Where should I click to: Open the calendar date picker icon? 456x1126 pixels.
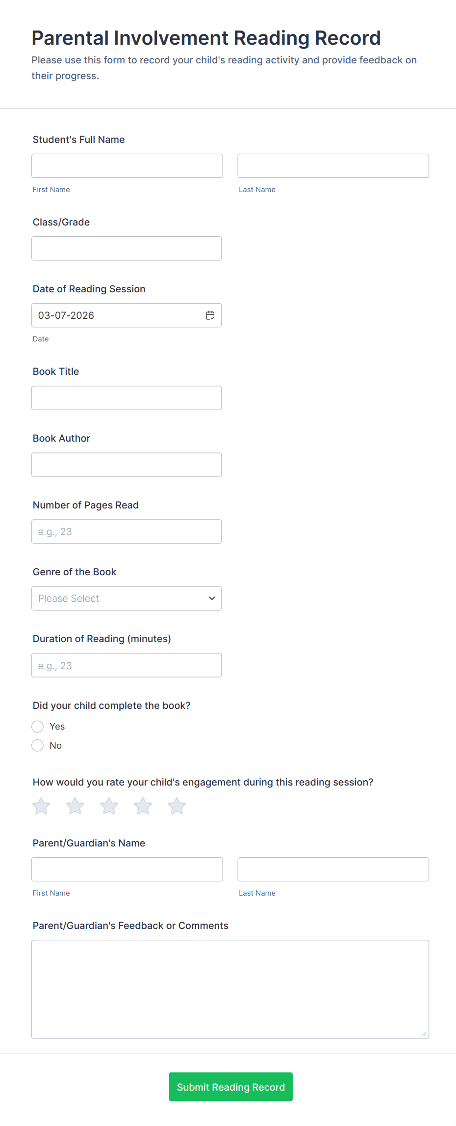(210, 315)
